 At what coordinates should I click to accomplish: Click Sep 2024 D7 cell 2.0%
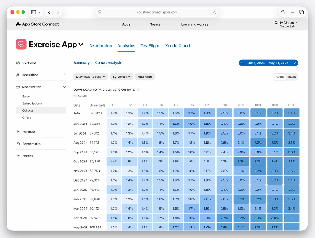pyautogui.click(x=207, y=152)
